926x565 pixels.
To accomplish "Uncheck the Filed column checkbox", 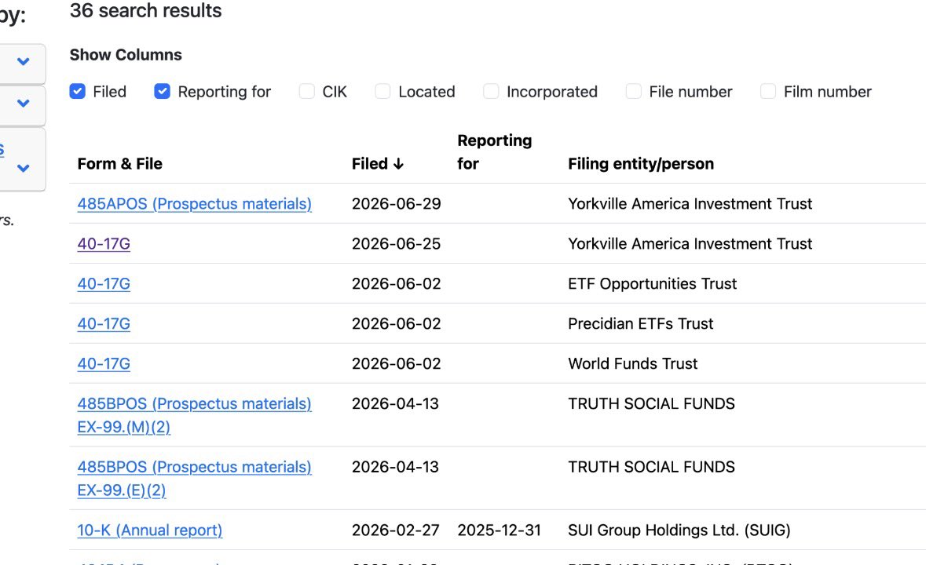I will [78, 91].
